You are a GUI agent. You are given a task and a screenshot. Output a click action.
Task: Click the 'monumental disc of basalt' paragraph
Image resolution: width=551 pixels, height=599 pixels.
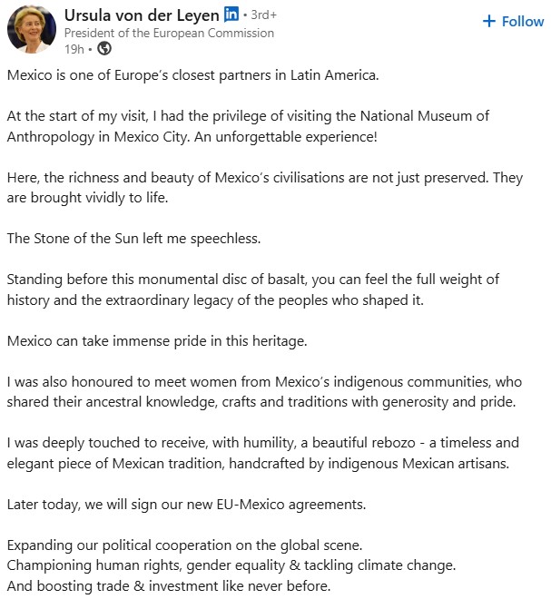pyautogui.click(x=253, y=290)
